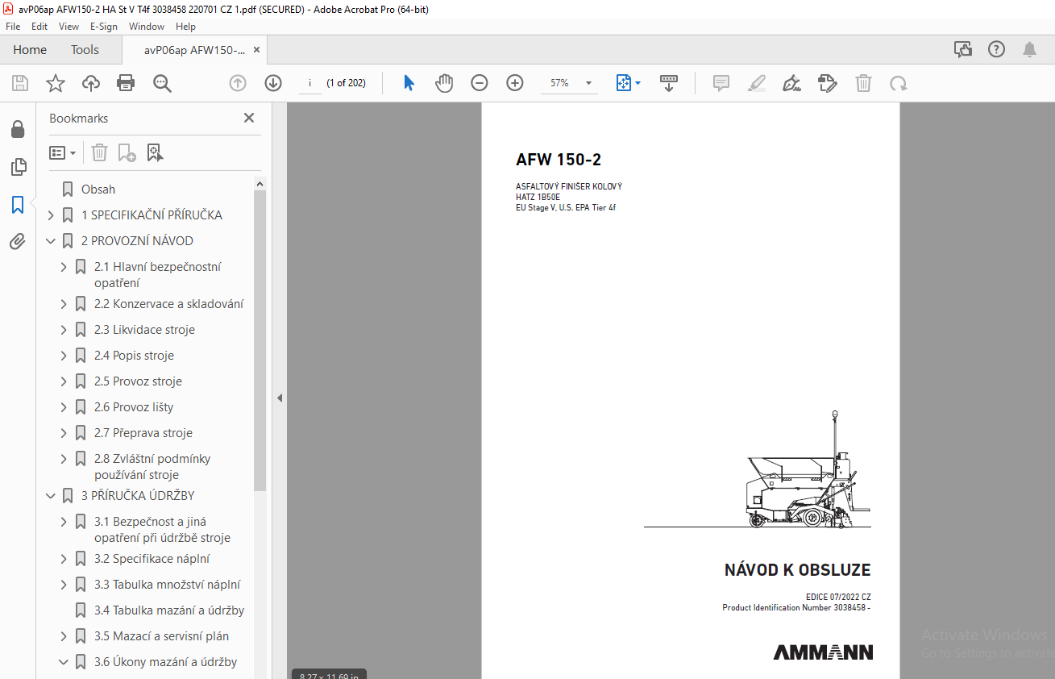Collapse navigation pane with divider arrow
1055x679 pixels.
coord(279,398)
